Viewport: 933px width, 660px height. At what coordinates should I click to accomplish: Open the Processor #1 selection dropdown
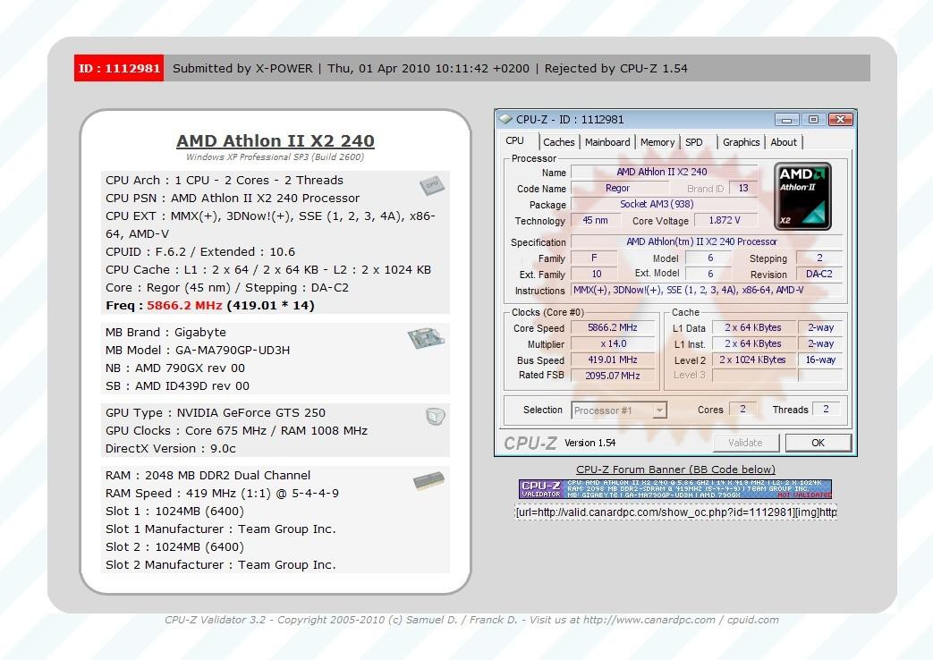coord(619,410)
